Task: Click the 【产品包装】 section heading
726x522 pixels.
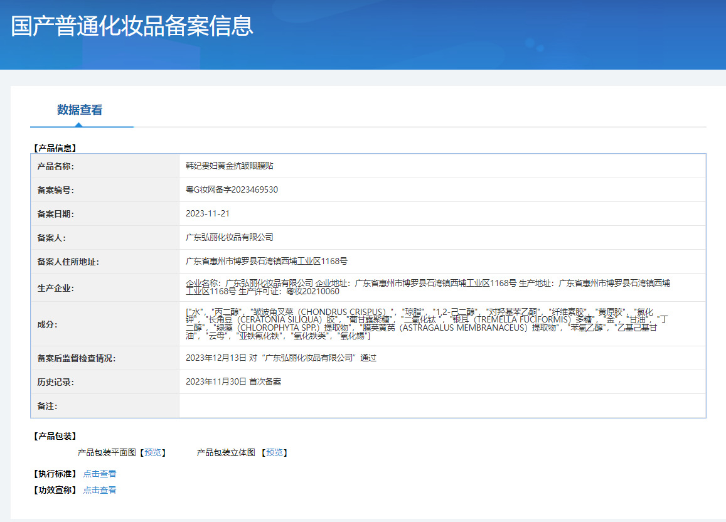Action: pyautogui.click(x=55, y=437)
